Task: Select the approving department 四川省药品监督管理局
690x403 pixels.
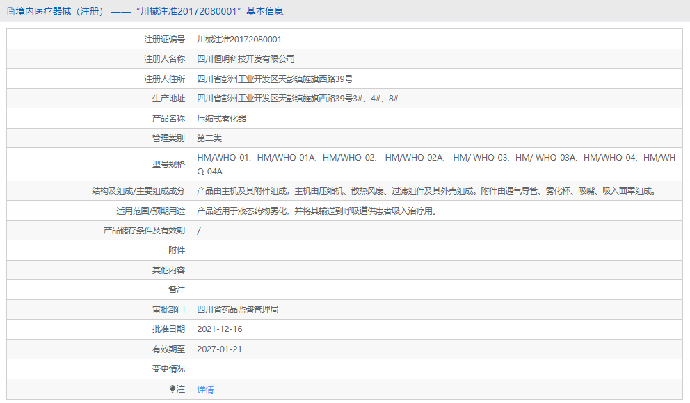Action: click(x=238, y=310)
